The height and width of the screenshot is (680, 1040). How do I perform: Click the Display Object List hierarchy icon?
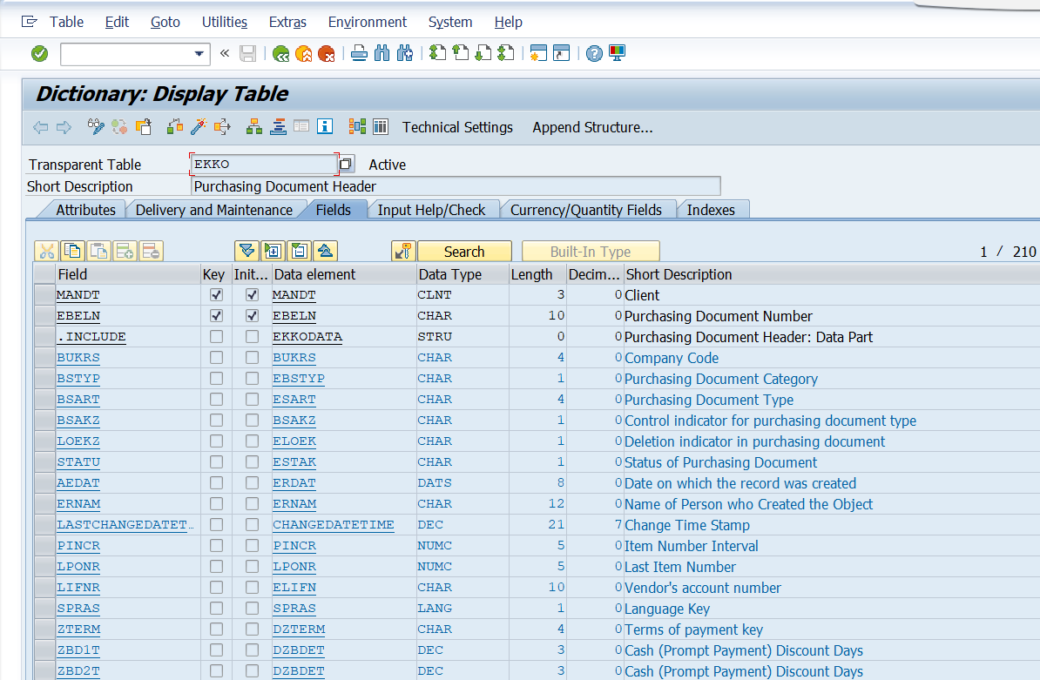pos(254,127)
